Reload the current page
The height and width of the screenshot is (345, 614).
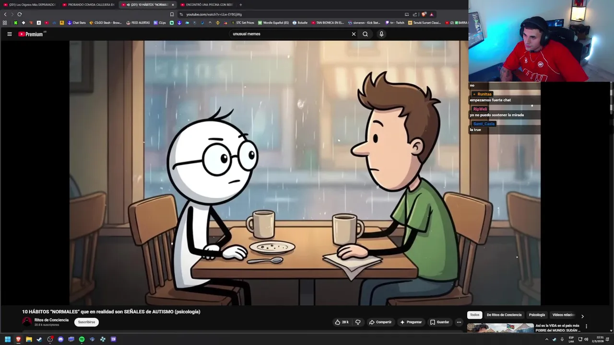[19, 14]
